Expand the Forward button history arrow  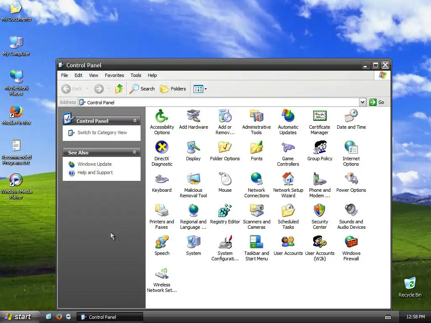coord(109,89)
